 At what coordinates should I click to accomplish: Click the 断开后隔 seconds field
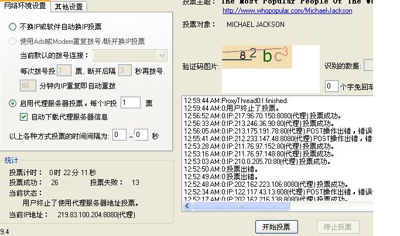124,71
